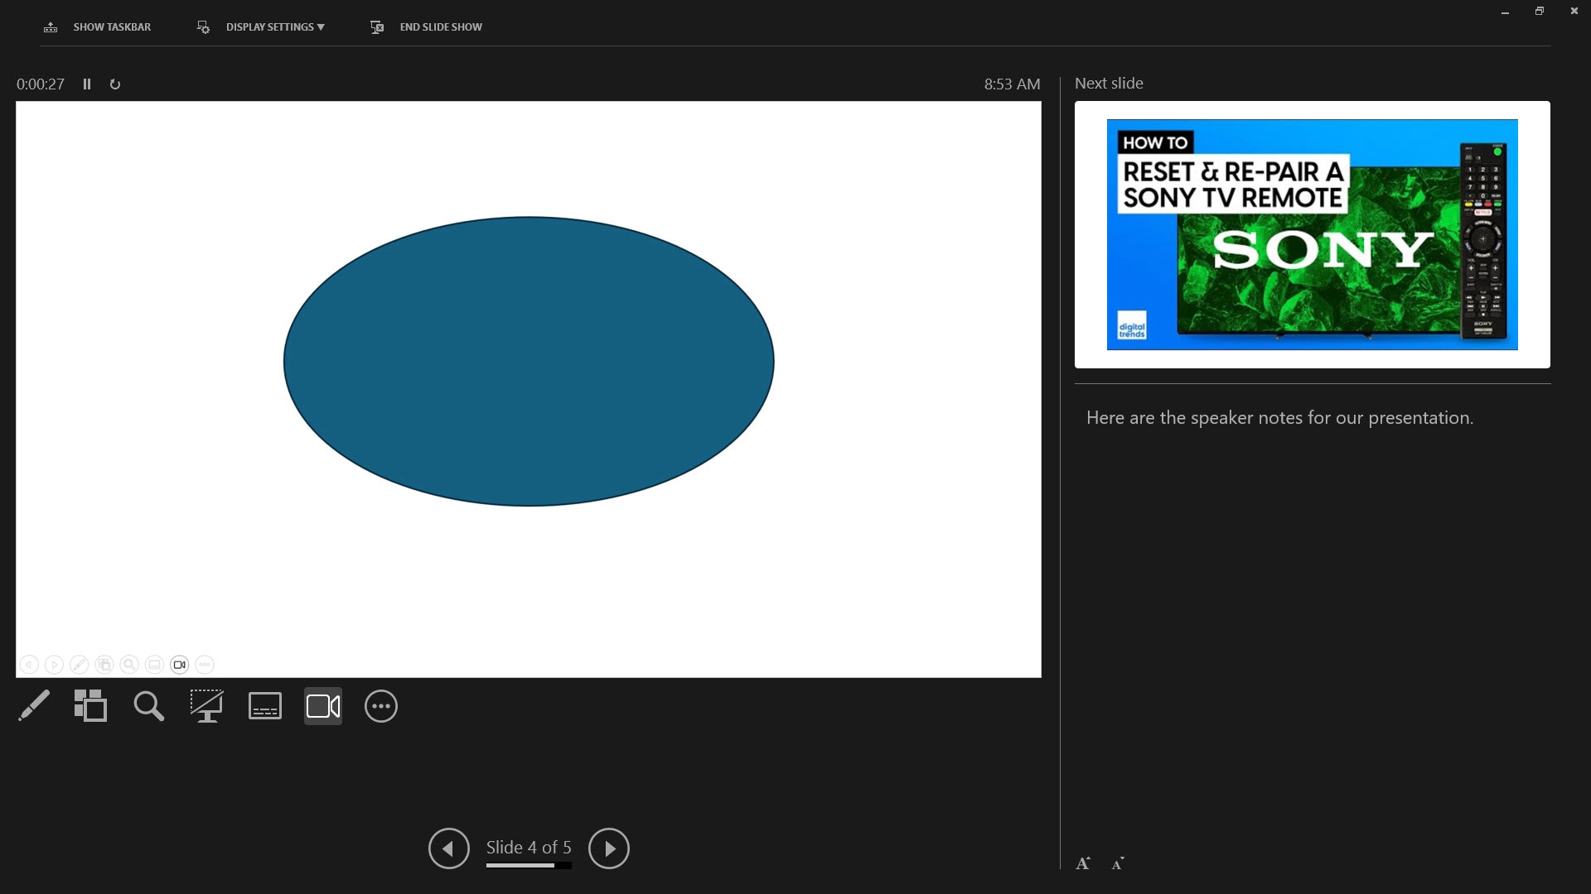Select the slide grid view icon

(x=90, y=706)
